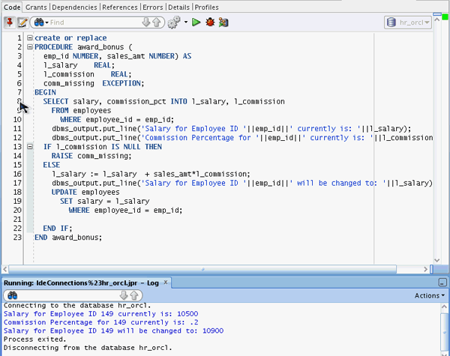Open the Details tab
Screen dimensions: 450x356
178,7
